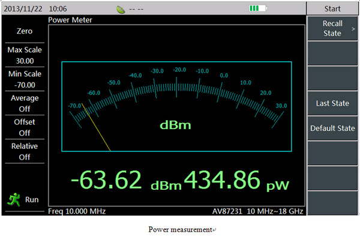Image resolution: width=360 pixels, height=236 pixels.
Task: Click the Last State button
Action: [x=332, y=103]
